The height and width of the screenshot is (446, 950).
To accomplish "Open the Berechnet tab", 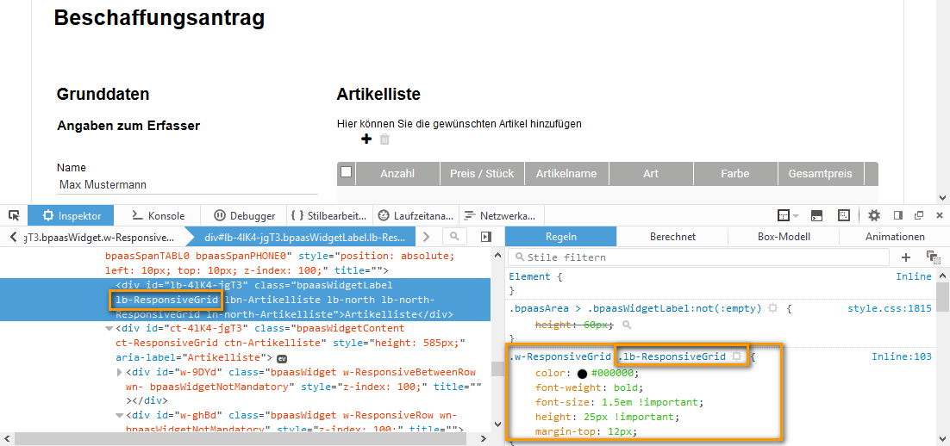I will point(672,237).
